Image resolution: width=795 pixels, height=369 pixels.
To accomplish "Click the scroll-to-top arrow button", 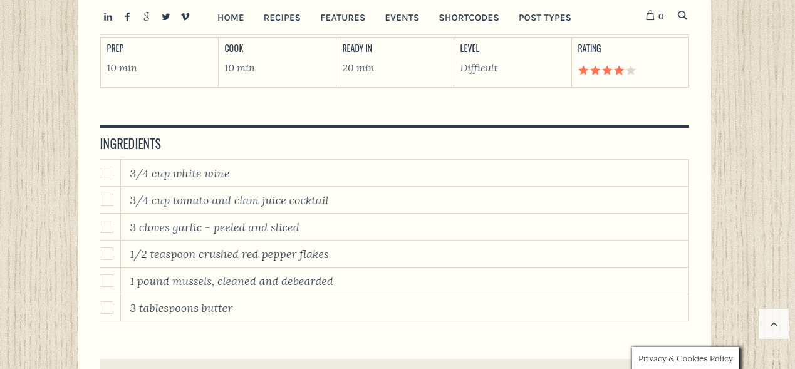I will pos(774,324).
